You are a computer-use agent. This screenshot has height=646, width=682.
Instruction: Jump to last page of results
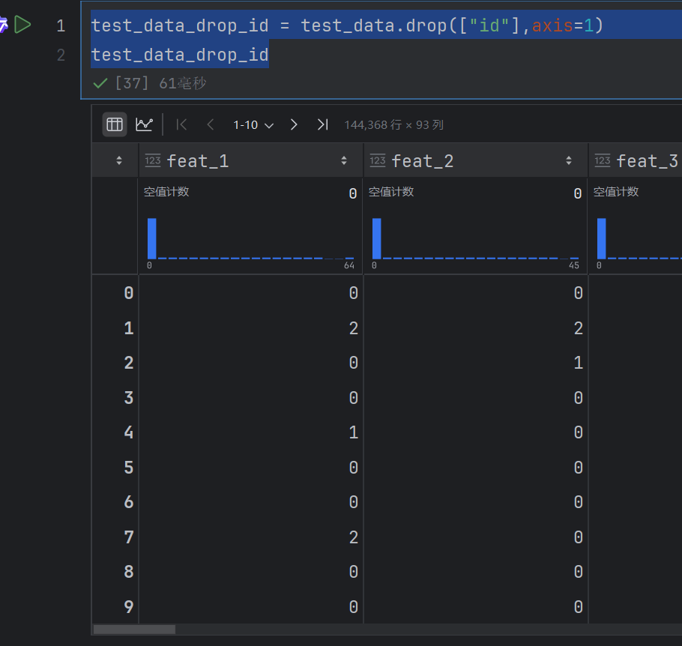pyautogui.click(x=323, y=125)
